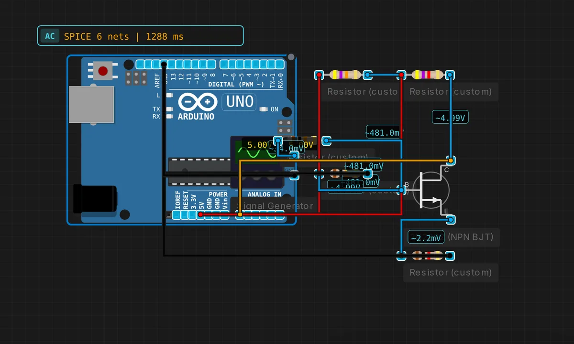Viewport: 574px width, 344px height.
Task: Select the Arduino black power jack
Action: tap(95, 199)
